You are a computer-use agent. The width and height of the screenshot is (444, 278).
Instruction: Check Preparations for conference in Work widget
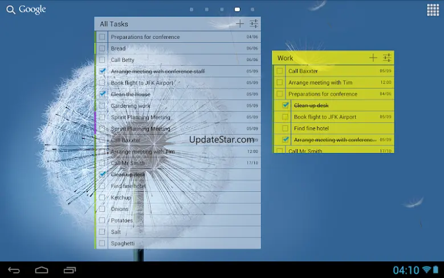tap(279, 94)
